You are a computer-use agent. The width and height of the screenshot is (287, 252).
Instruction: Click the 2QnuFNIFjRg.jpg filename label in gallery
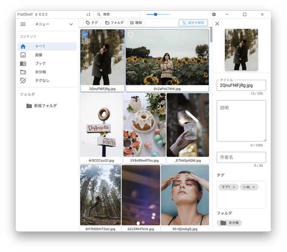click(102, 89)
